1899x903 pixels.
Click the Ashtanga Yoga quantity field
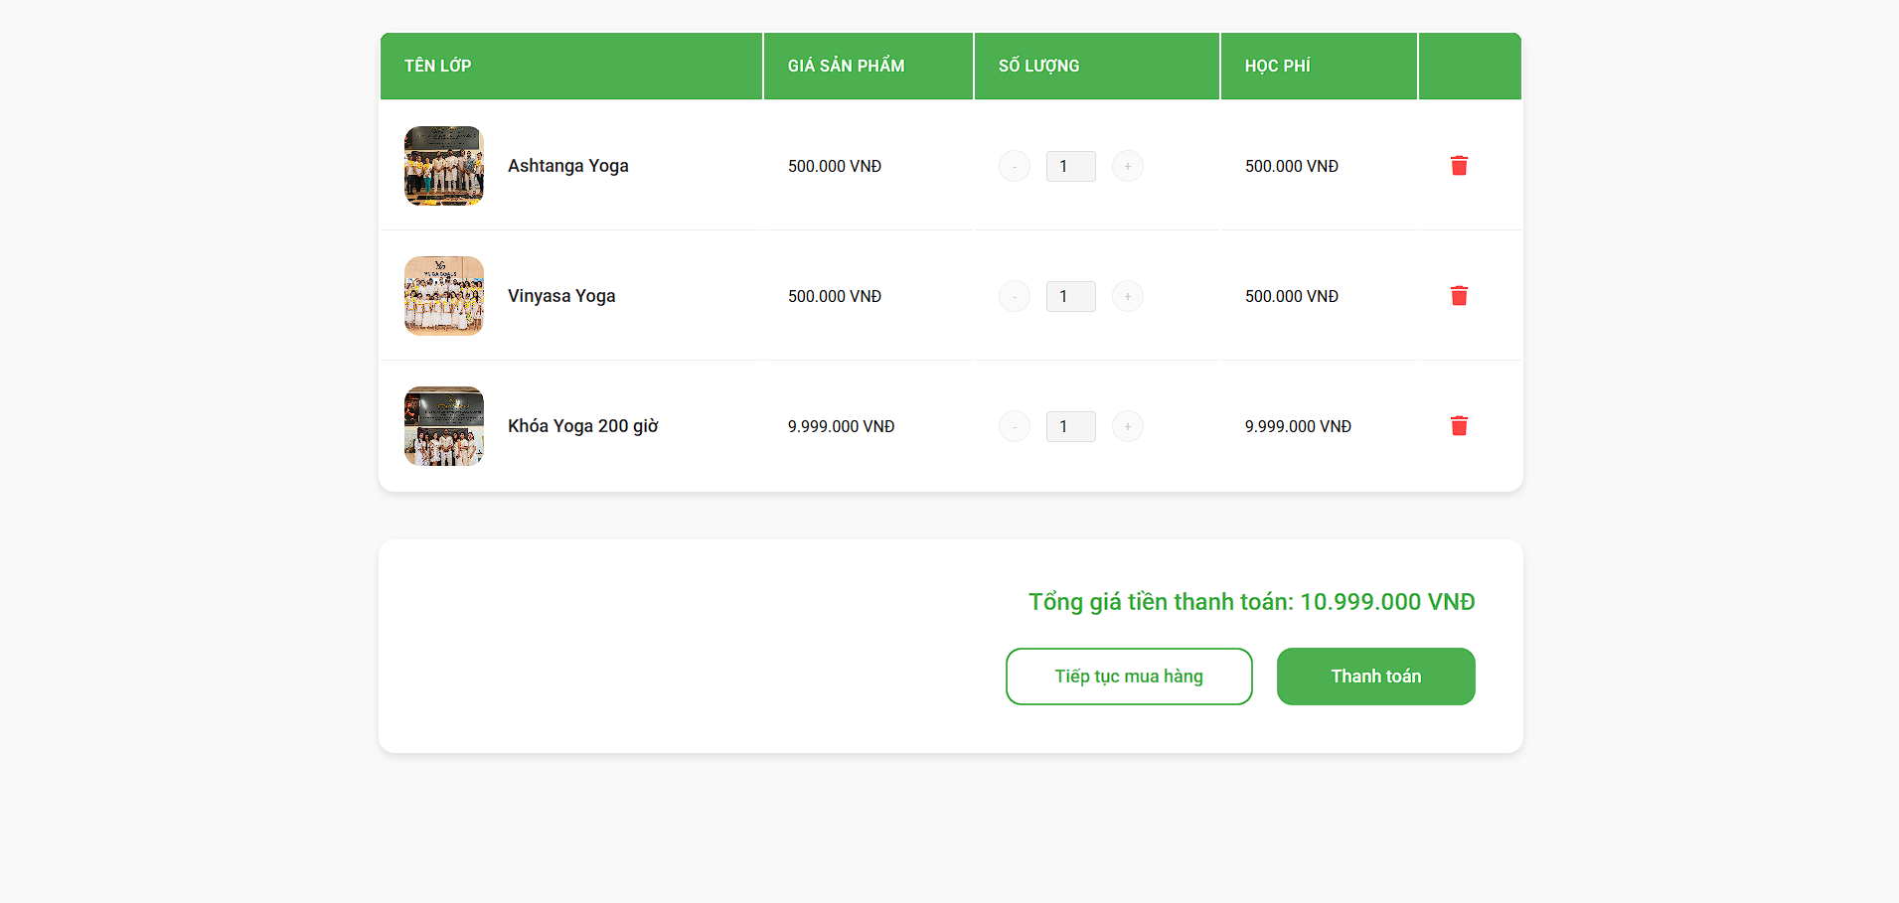click(1070, 166)
